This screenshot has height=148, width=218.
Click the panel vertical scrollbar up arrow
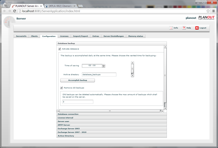[165, 47]
